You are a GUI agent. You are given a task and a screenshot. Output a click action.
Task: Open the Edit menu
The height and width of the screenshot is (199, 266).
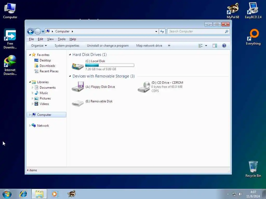click(40, 39)
